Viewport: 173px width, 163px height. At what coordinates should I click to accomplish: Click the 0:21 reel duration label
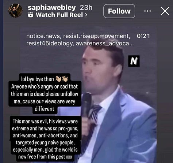click(143, 36)
